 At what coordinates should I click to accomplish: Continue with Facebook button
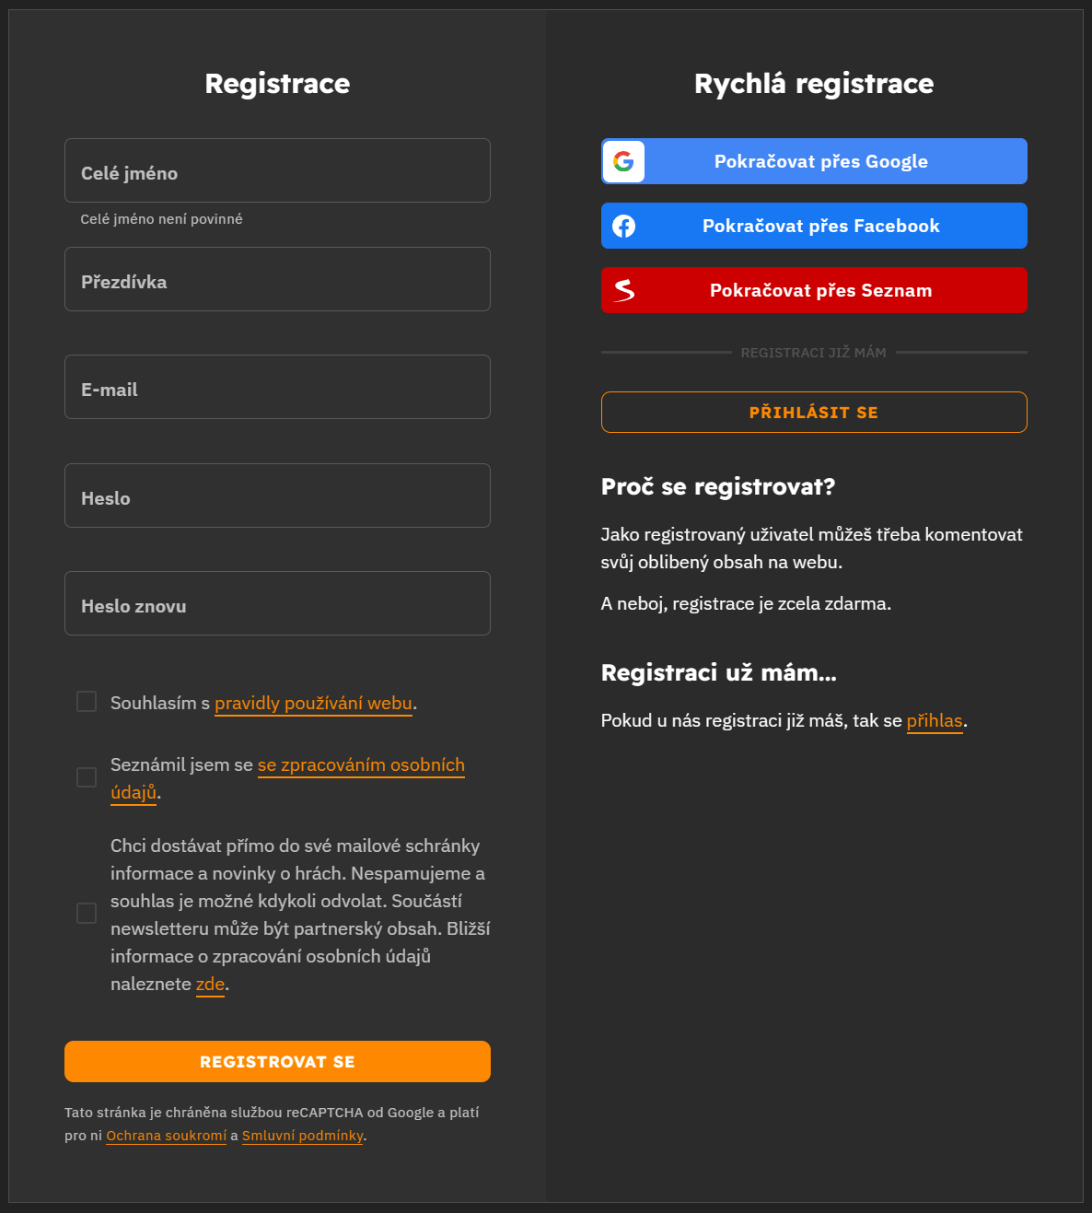tap(814, 226)
